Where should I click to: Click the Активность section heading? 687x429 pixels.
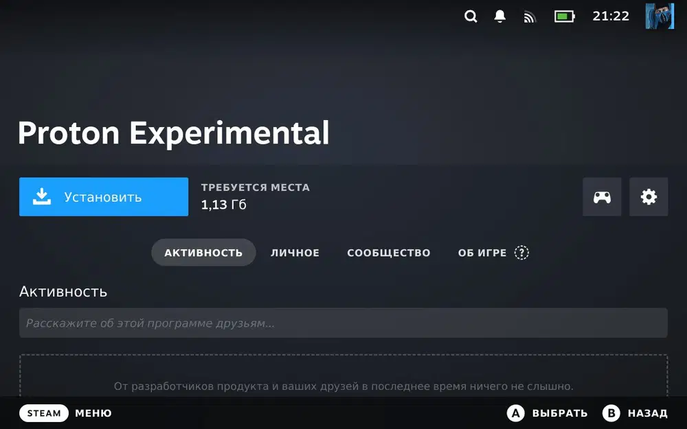point(63,292)
